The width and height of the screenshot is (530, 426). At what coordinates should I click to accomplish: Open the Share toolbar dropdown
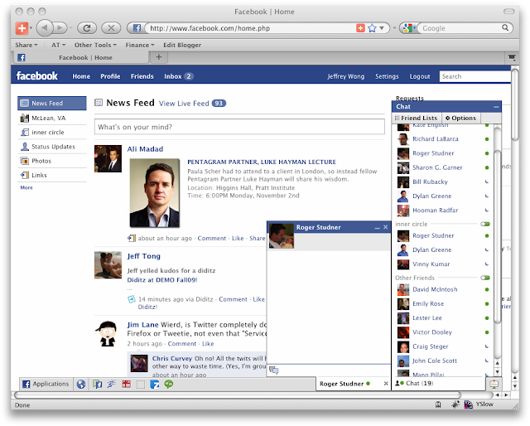26,45
